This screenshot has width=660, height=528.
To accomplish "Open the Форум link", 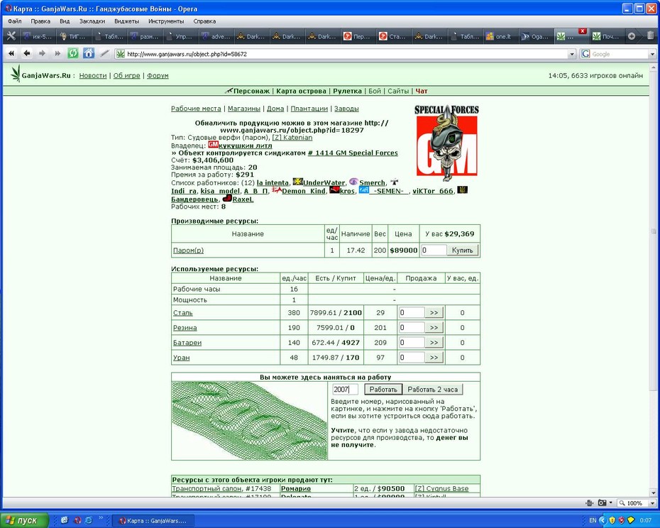I will point(158,75).
